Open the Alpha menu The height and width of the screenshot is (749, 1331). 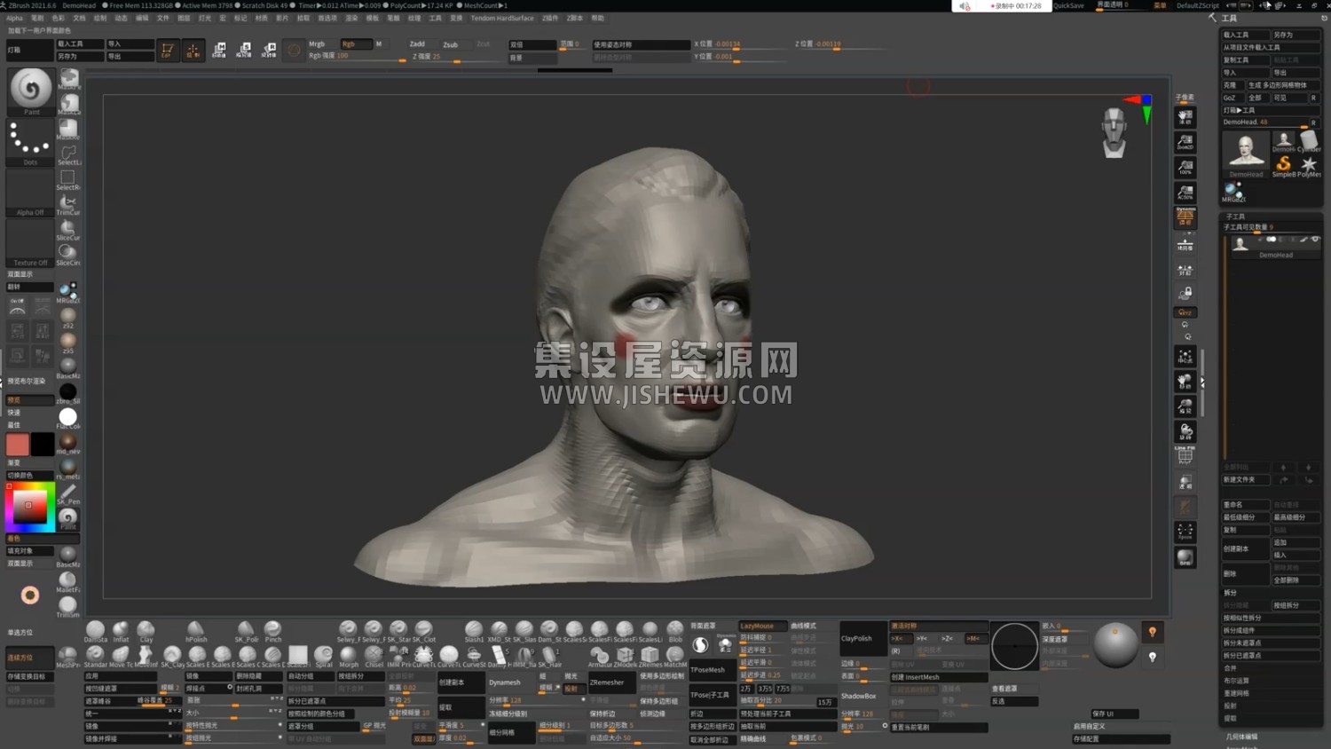[x=15, y=18]
